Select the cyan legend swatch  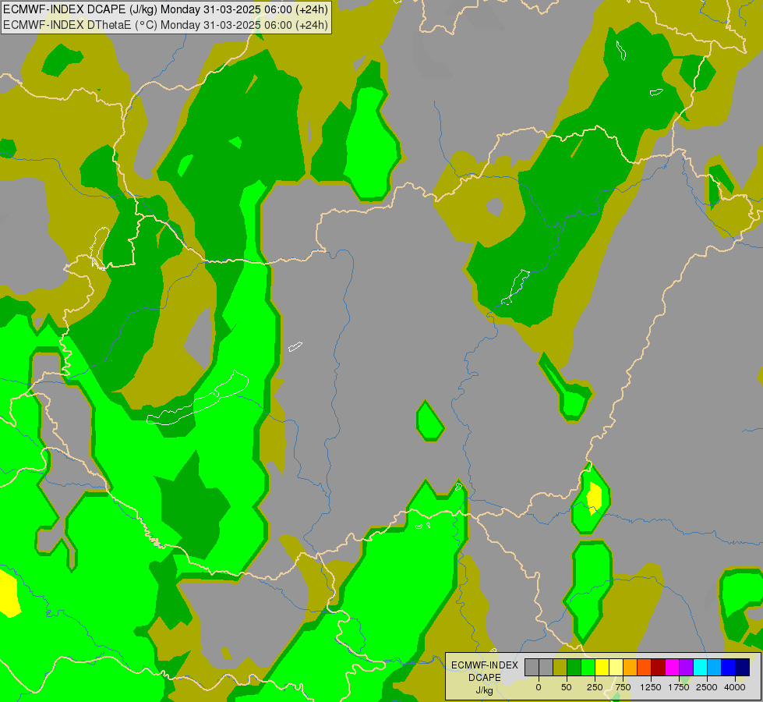point(700,667)
